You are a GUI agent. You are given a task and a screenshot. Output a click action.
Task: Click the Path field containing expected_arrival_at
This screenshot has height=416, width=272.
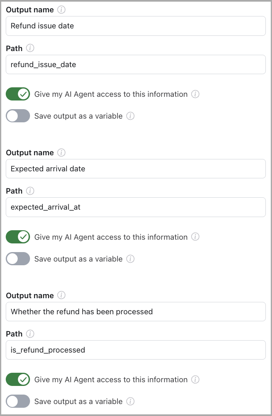pos(136,207)
